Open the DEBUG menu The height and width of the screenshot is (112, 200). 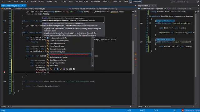pyautogui.click(x=41, y=2)
